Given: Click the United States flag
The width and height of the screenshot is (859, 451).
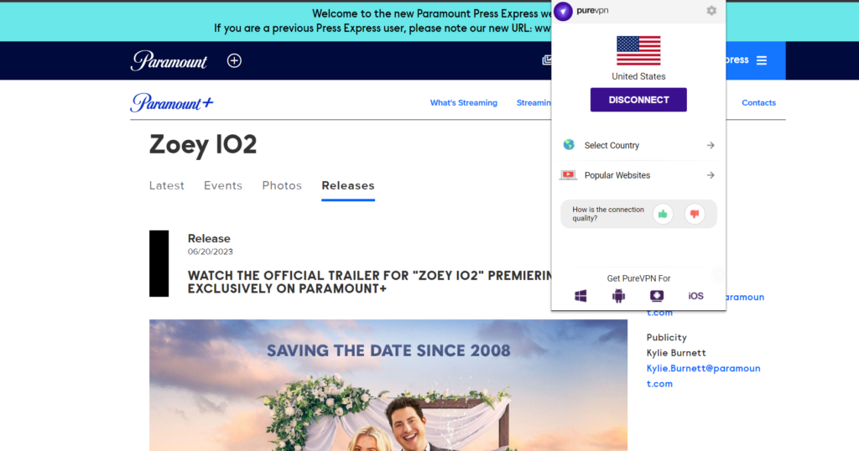Looking at the screenshot, I should [x=638, y=50].
